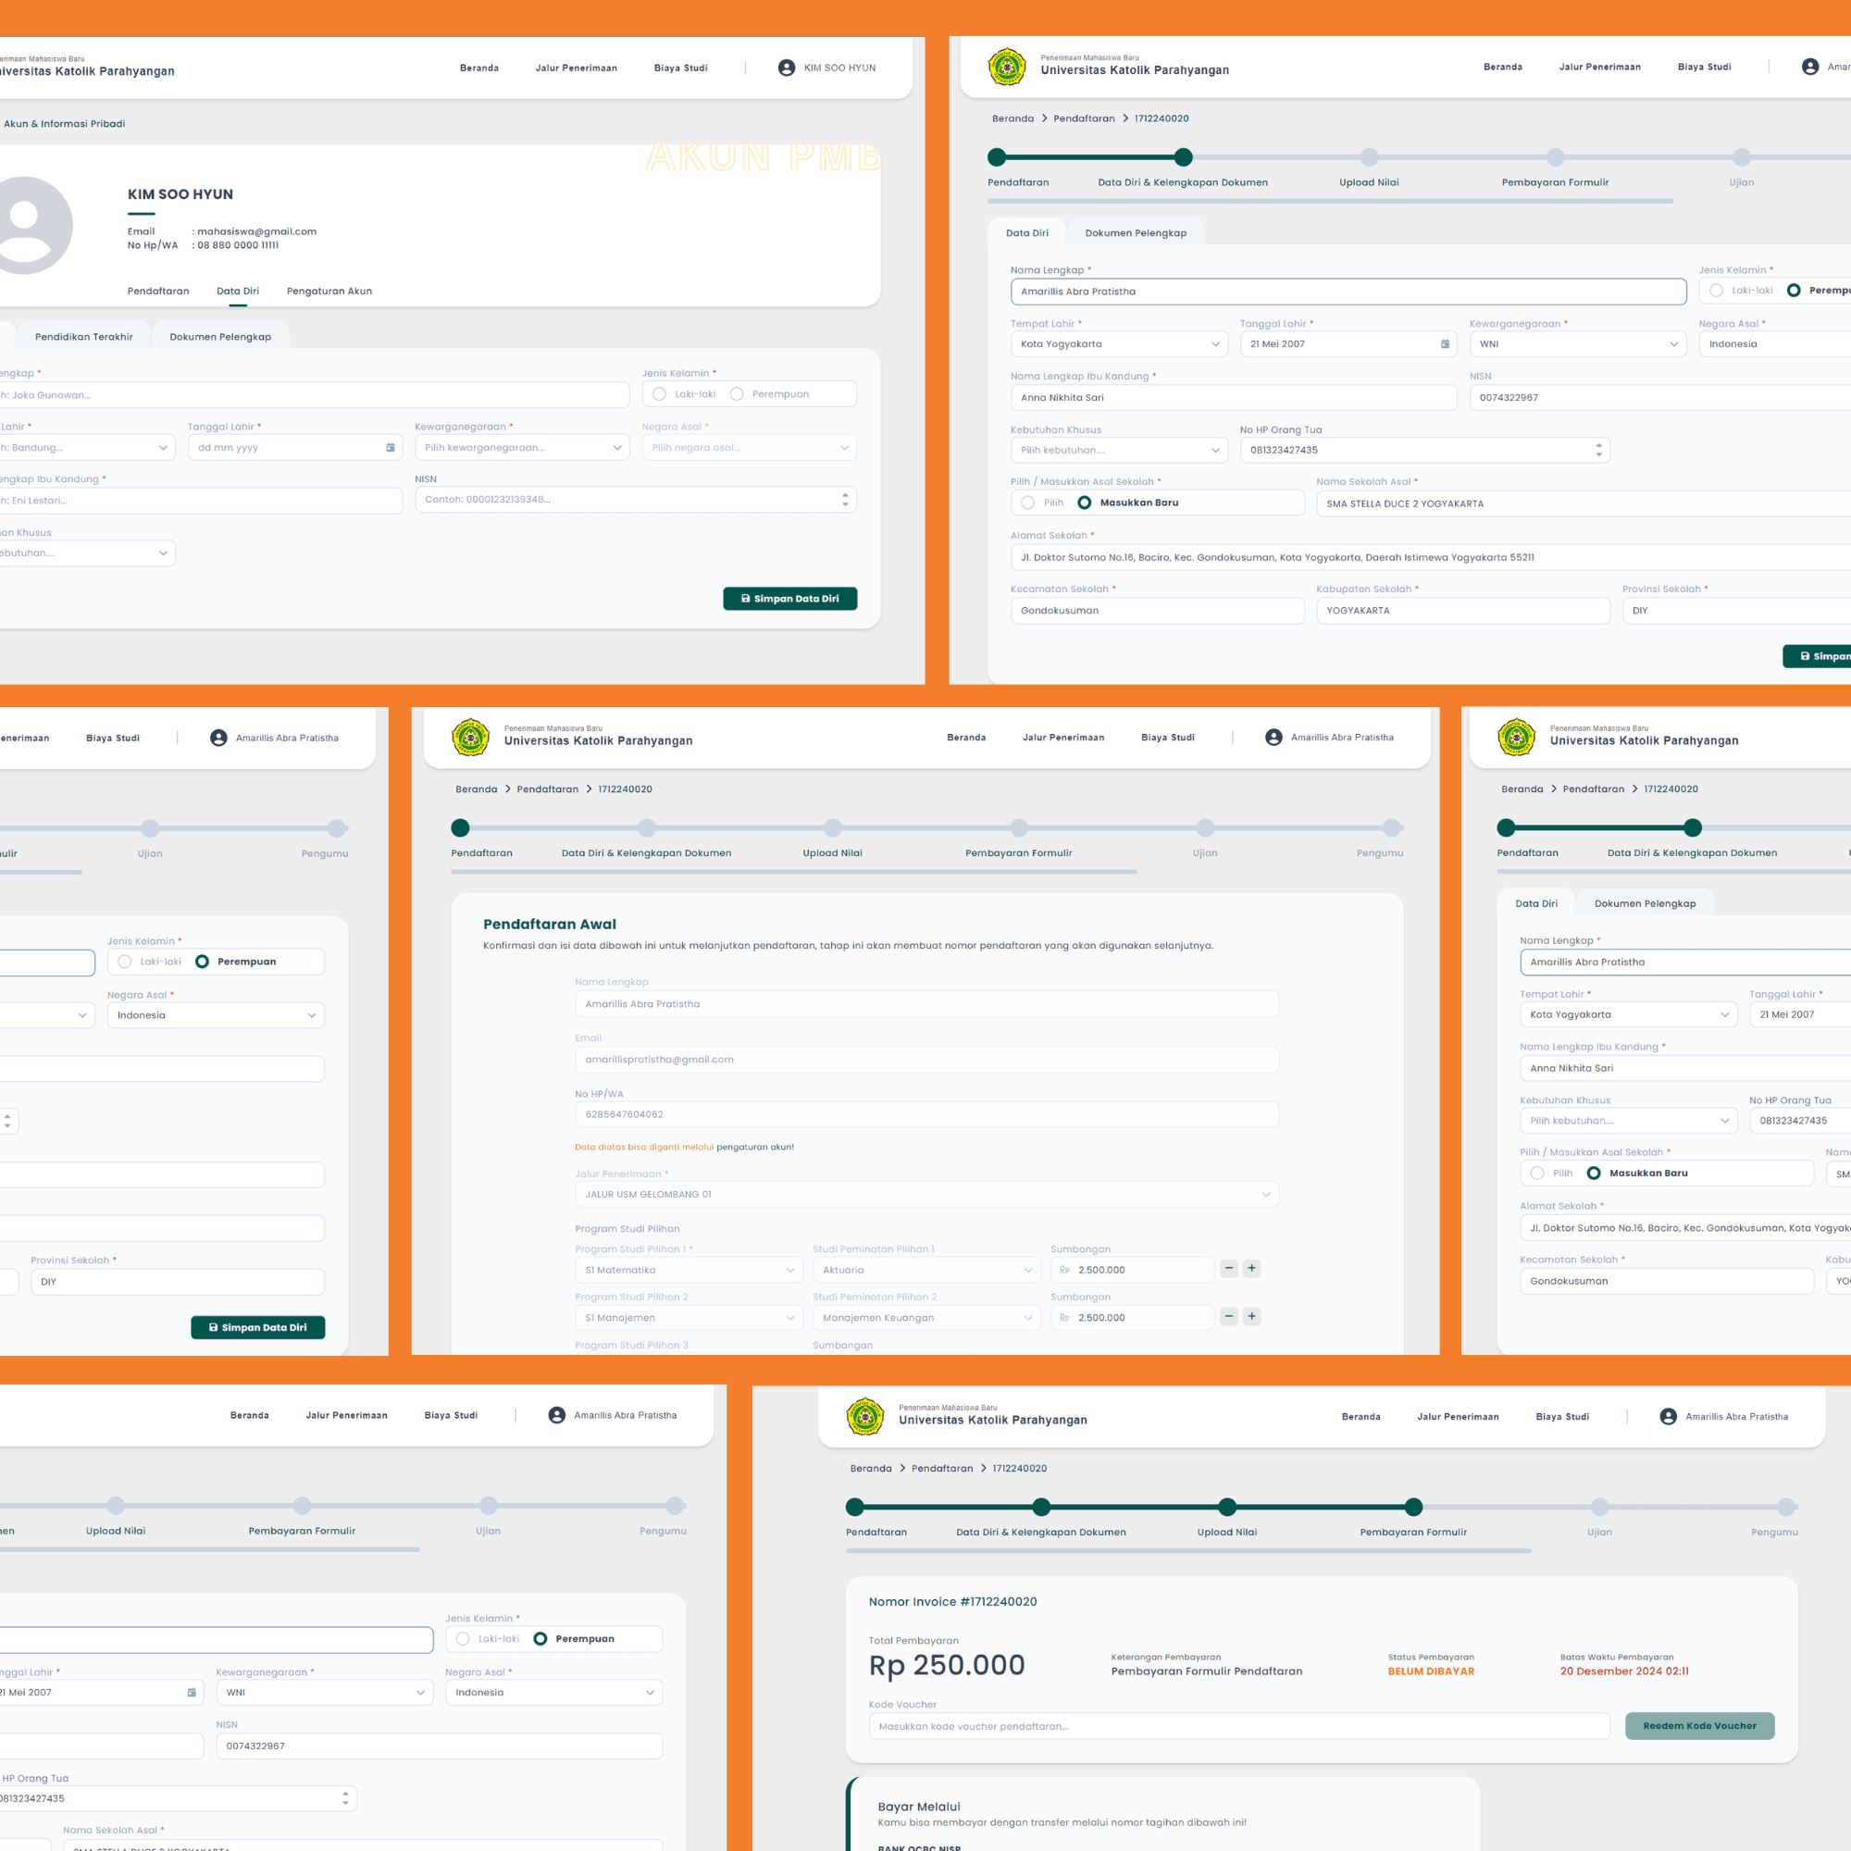Decrease Sumbangan with minus in the Aktuaria row
This screenshot has height=1851, width=1851.
(x=1228, y=1269)
